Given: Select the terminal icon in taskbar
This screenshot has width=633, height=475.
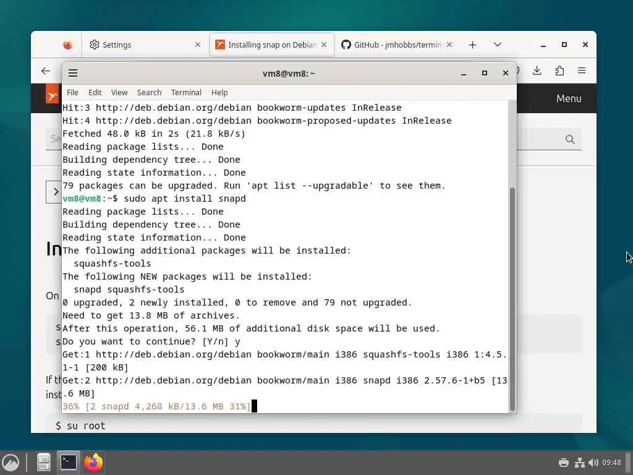Looking at the screenshot, I should pos(68,463).
